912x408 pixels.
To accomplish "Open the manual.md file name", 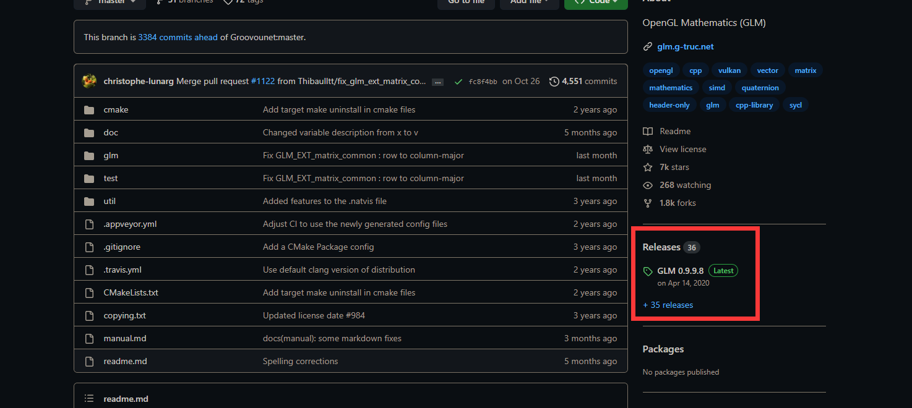I will tap(125, 338).
